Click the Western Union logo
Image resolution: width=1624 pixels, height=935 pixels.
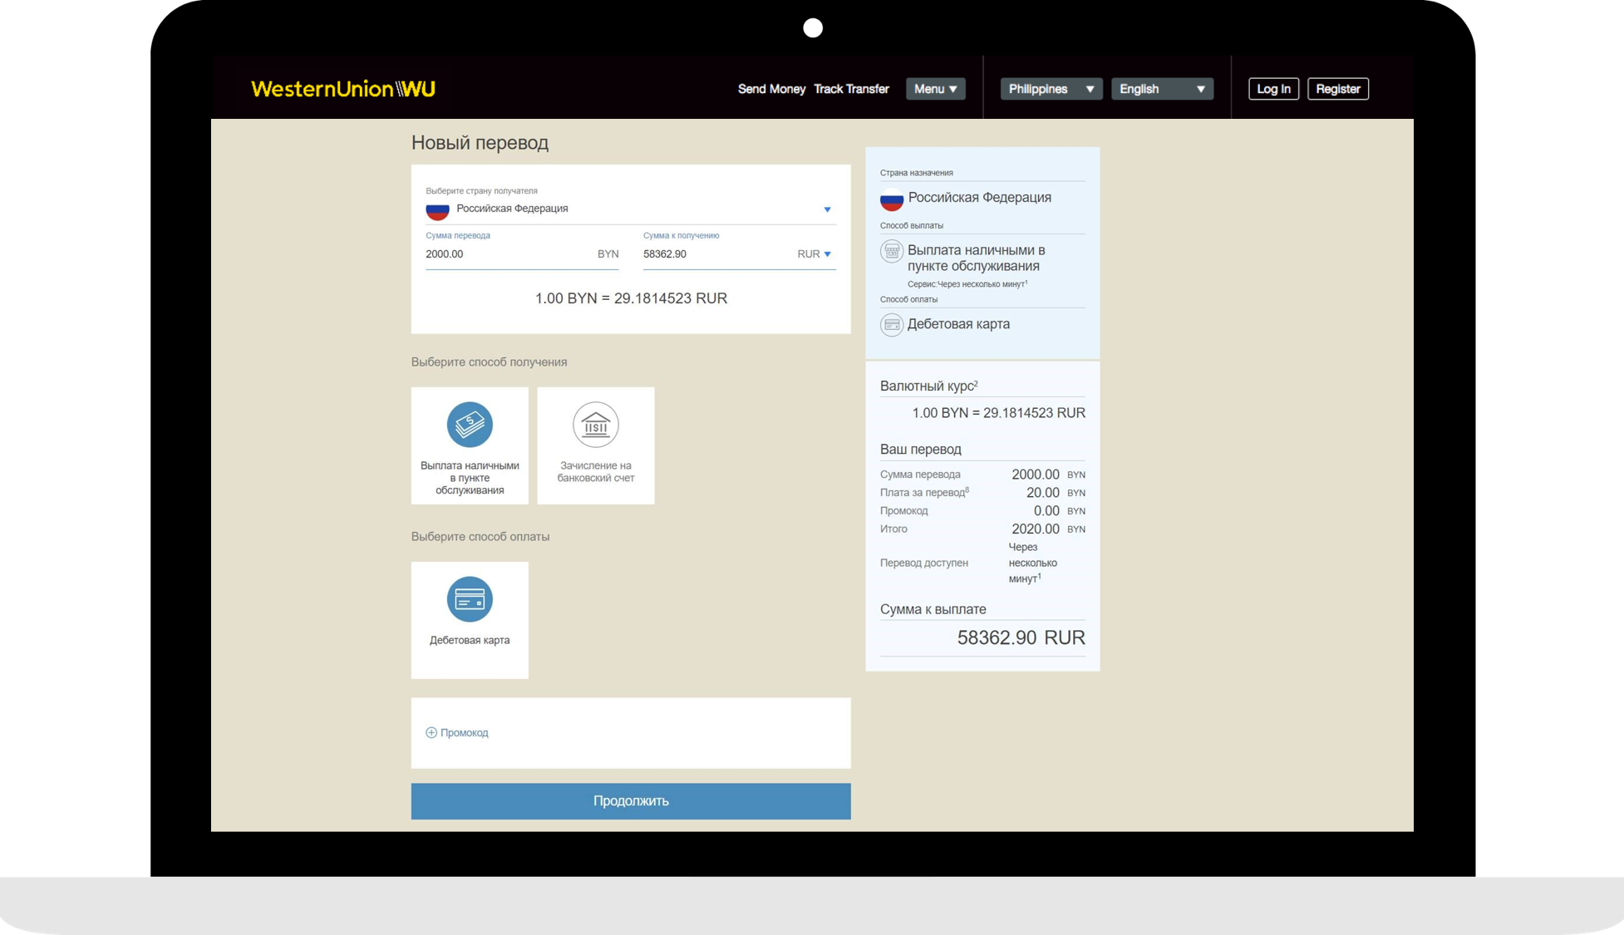tap(342, 89)
